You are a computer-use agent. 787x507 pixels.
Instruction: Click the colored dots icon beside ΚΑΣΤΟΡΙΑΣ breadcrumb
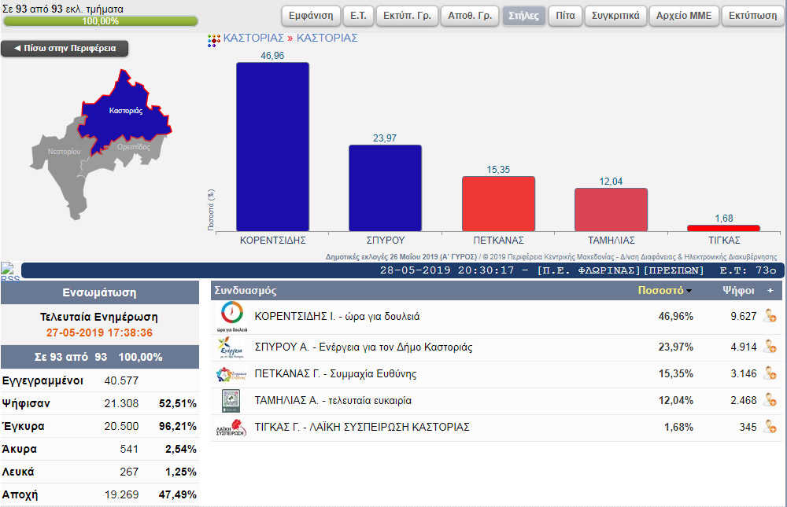click(213, 39)
